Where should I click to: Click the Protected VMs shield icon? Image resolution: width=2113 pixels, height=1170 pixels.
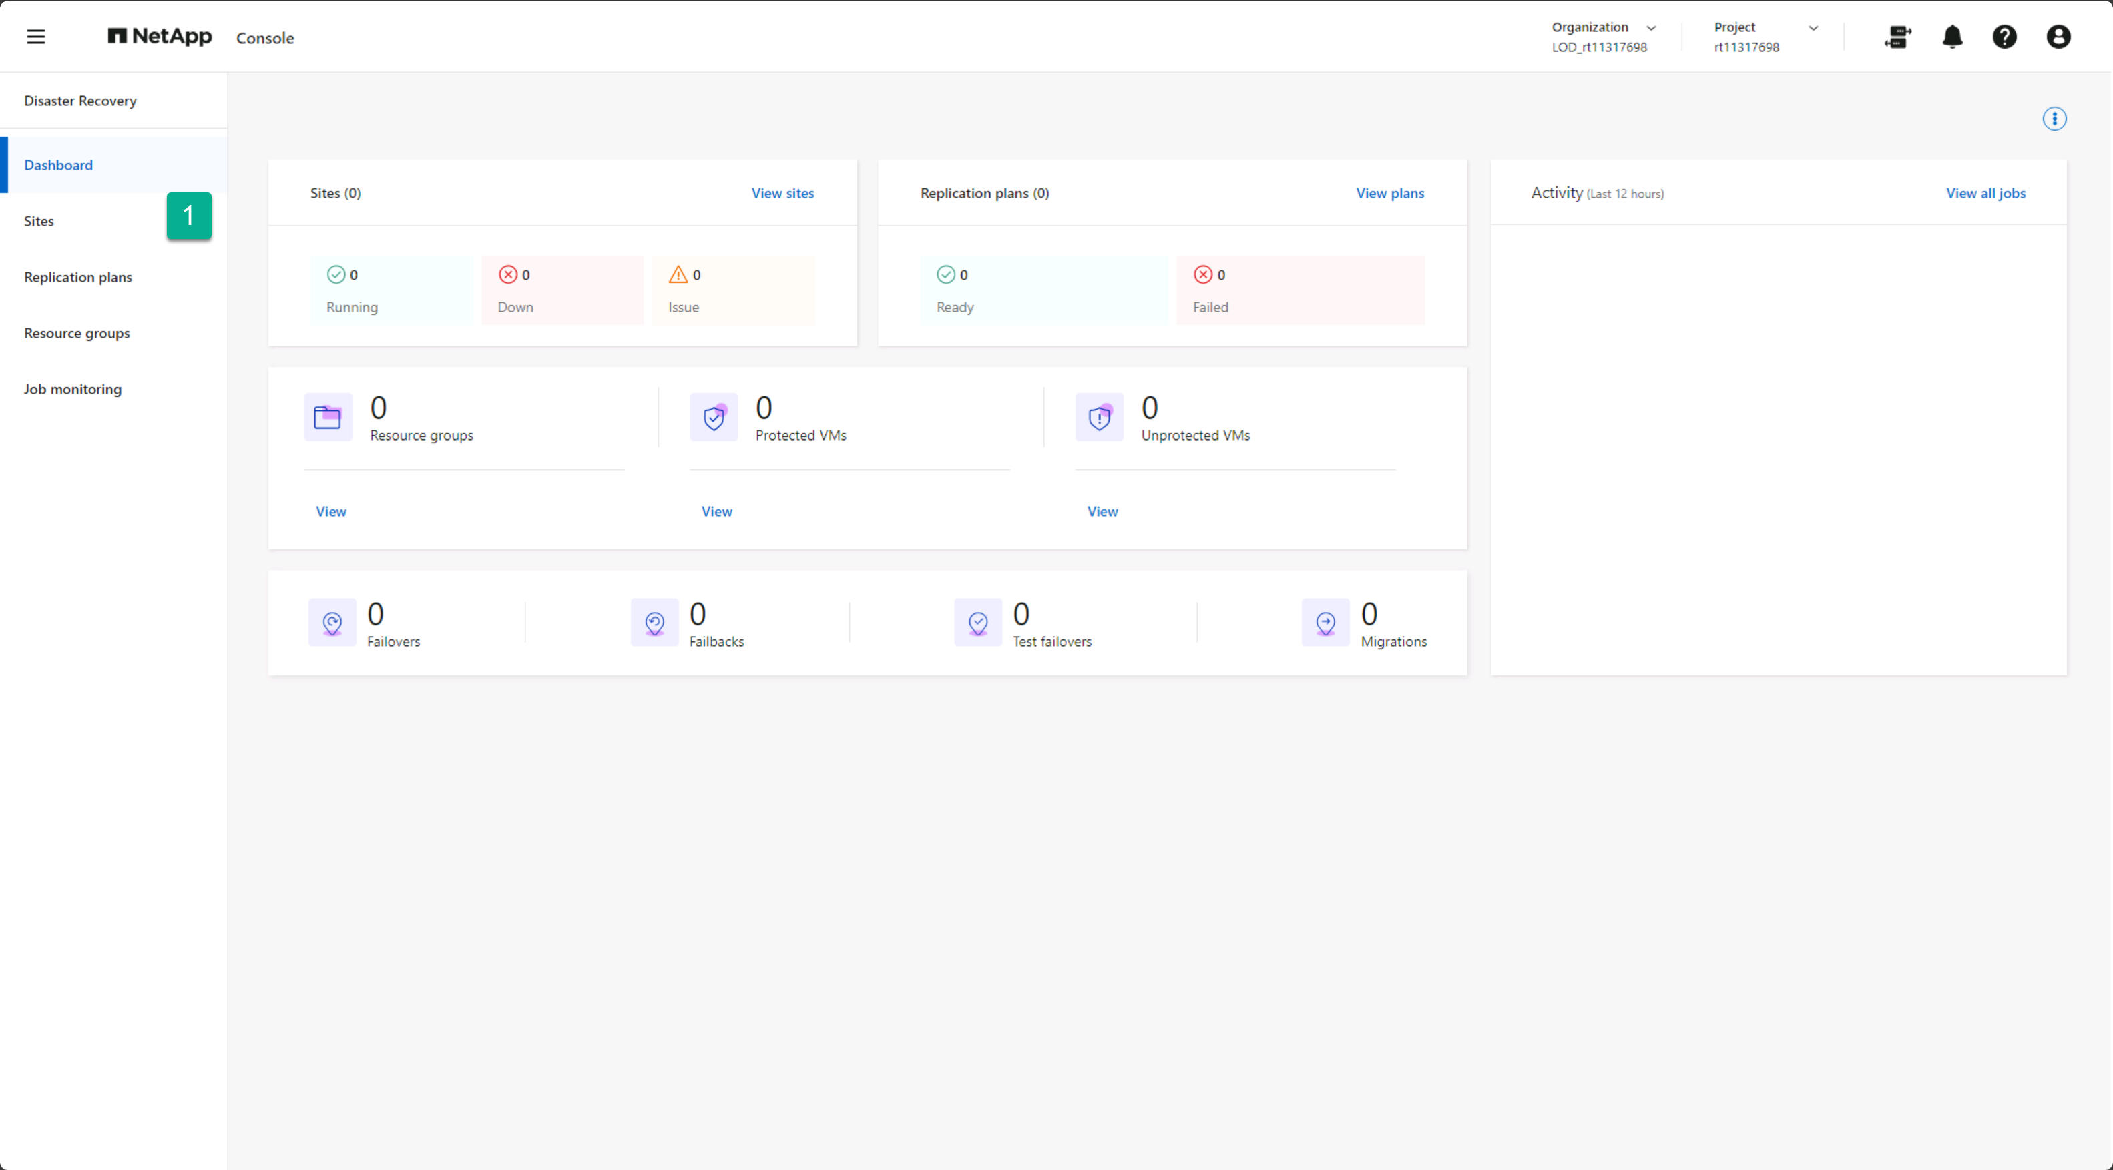tap(714, 417)
